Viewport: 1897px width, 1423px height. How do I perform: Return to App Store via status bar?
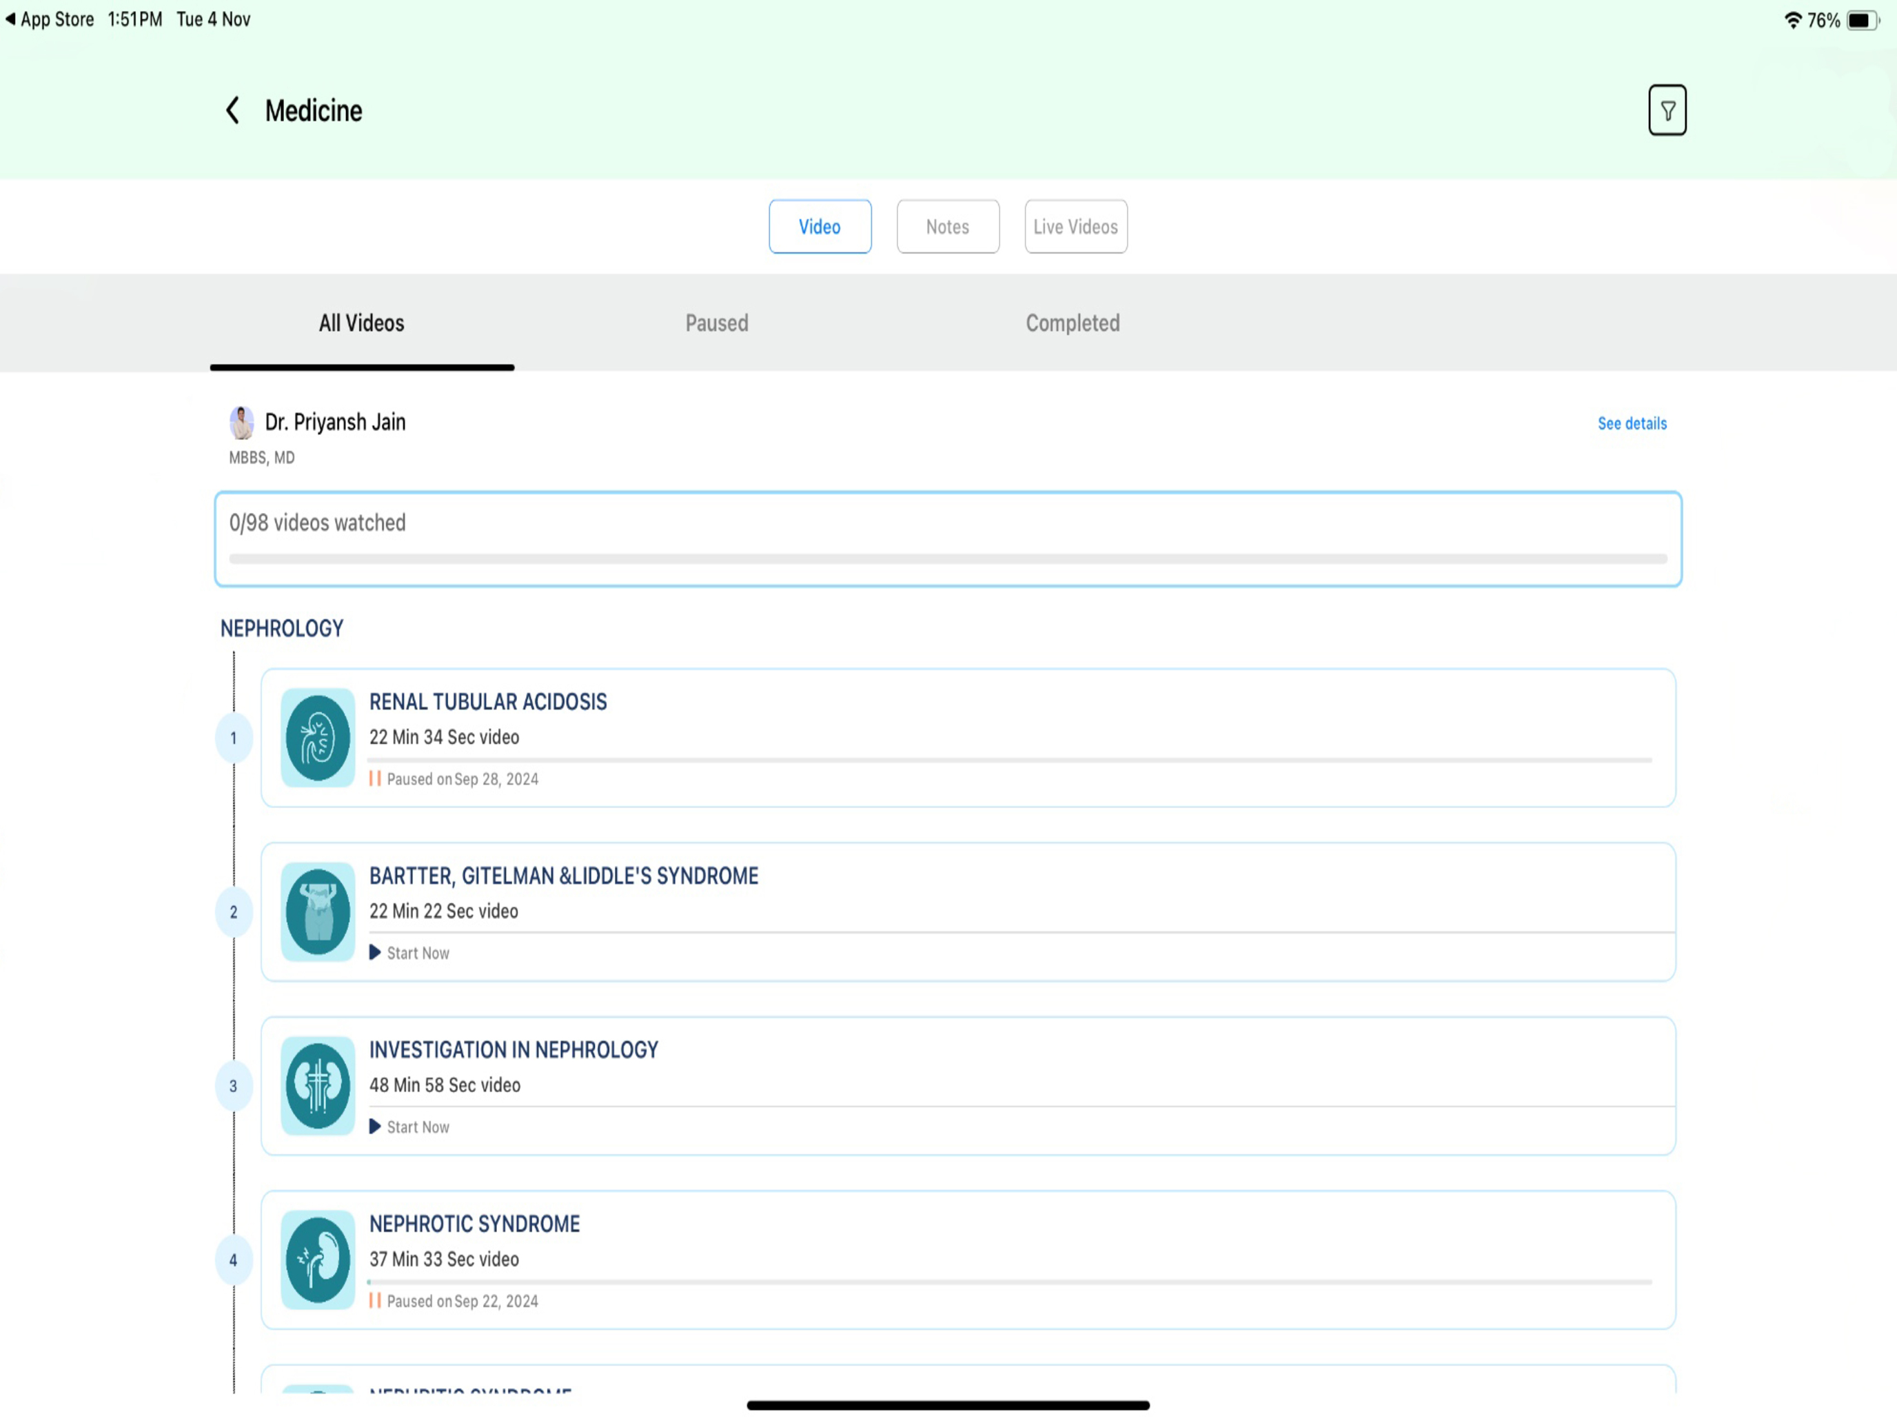[x=50, y=20]
